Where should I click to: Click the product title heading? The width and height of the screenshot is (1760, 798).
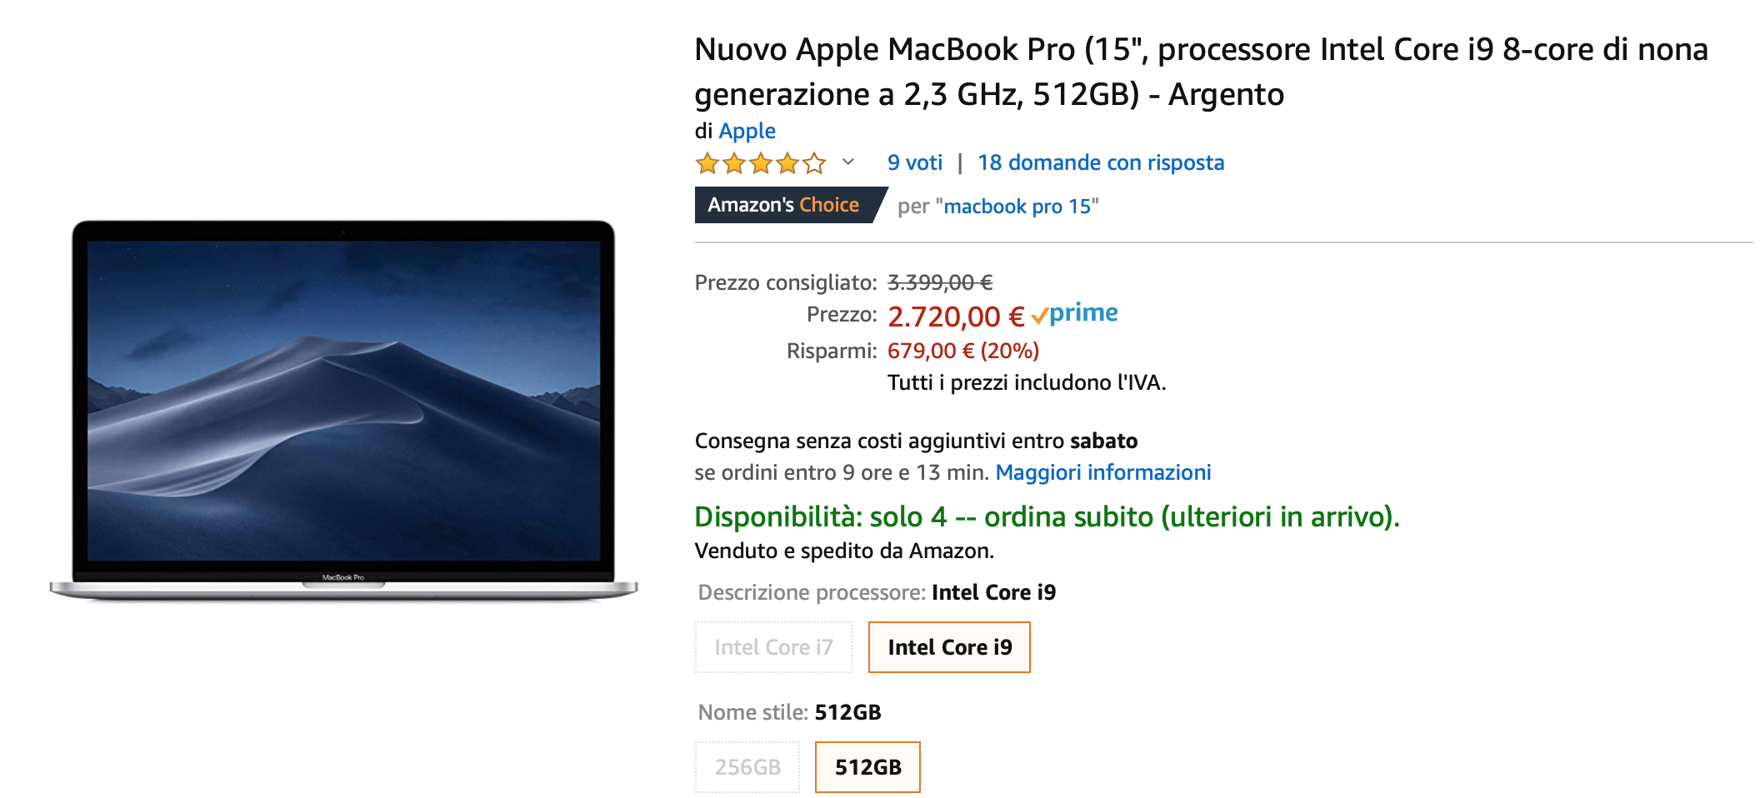pos(1200,72)
